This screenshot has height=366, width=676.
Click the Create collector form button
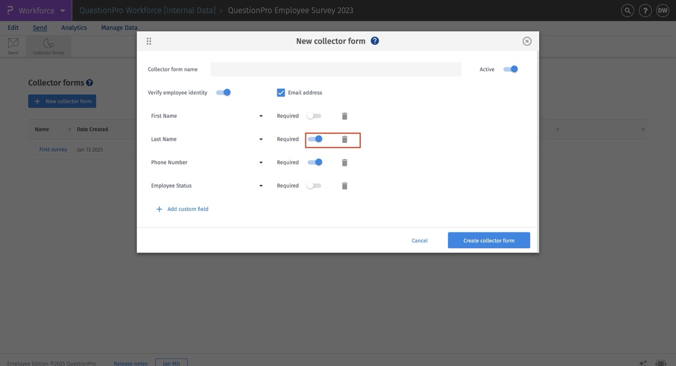coord(489,240)
